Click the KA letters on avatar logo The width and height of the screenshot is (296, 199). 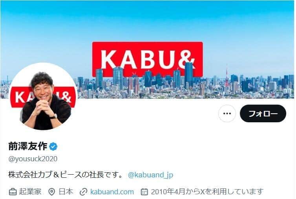point(22,97)
